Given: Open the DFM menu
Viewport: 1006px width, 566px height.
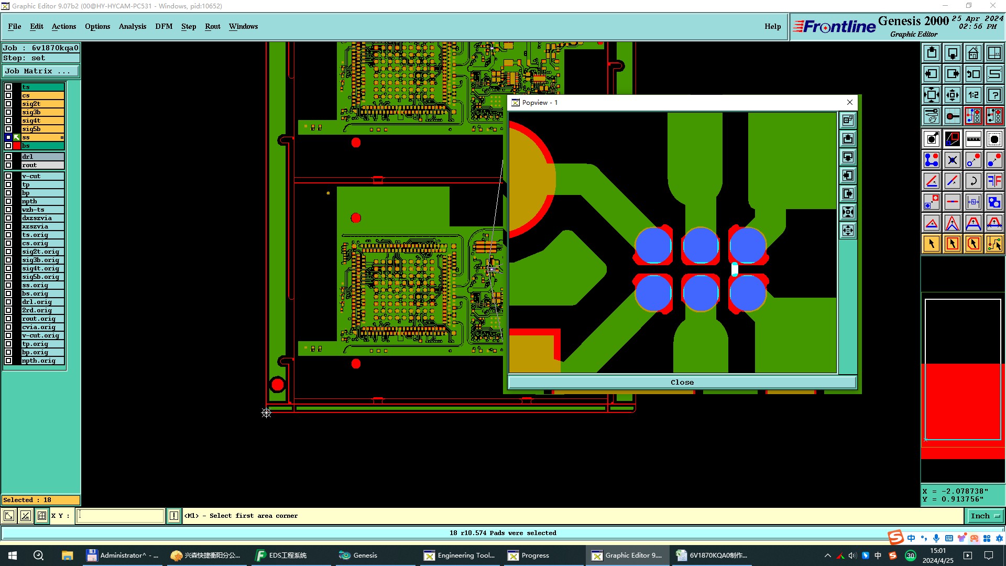Looking at the screenshot, I should coord(164,26).
